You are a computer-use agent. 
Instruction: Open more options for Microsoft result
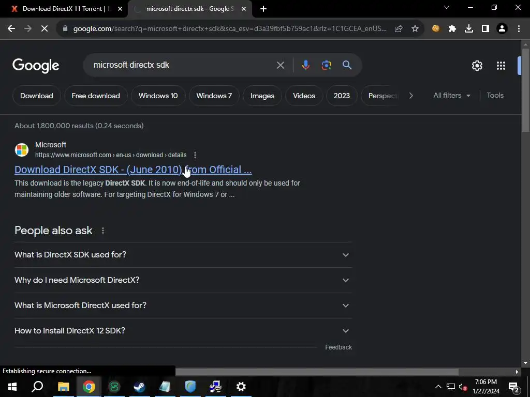click(x=195, y=155)
